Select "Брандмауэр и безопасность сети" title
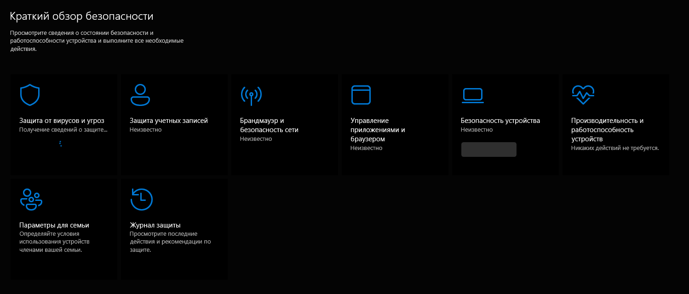689x294 pixels. 269,125
